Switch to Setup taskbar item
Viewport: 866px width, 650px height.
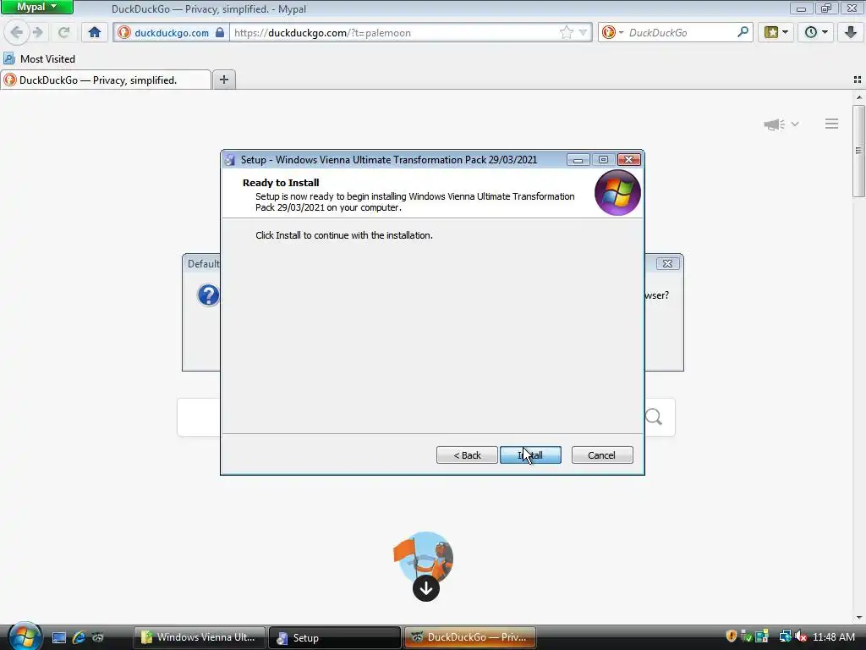335,637
